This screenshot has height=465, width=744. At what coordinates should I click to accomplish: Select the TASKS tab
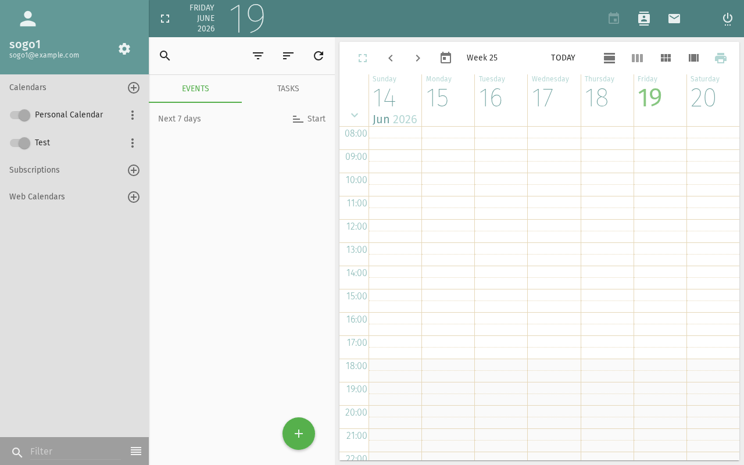[x=288, y=88]
